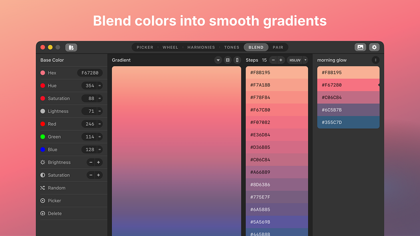Image resolution: width=420 pixels, height=236 pixels.
Task: Decrease Saturation adjust with minus button
Action: [91, 175]
